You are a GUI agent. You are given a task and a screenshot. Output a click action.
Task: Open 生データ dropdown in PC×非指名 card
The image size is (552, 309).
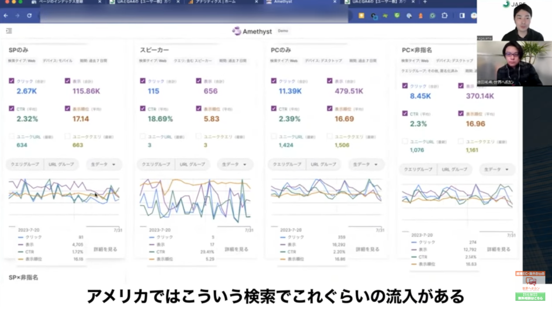496,170
